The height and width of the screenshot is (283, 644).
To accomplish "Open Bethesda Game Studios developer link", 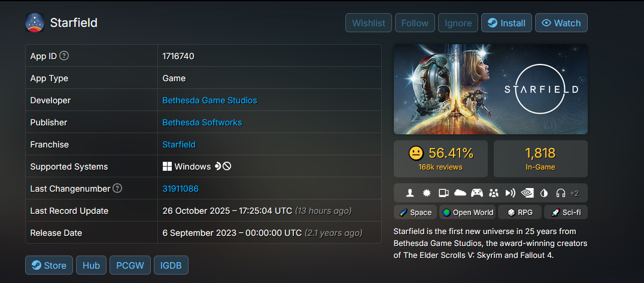I will 210,100.
